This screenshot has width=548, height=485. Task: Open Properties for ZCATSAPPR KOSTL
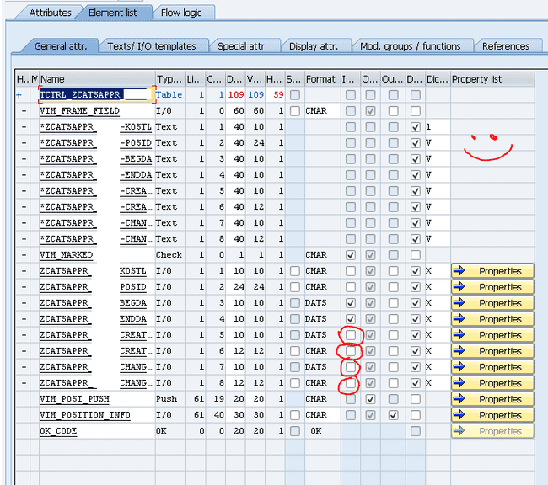click(x=492, y=271)
